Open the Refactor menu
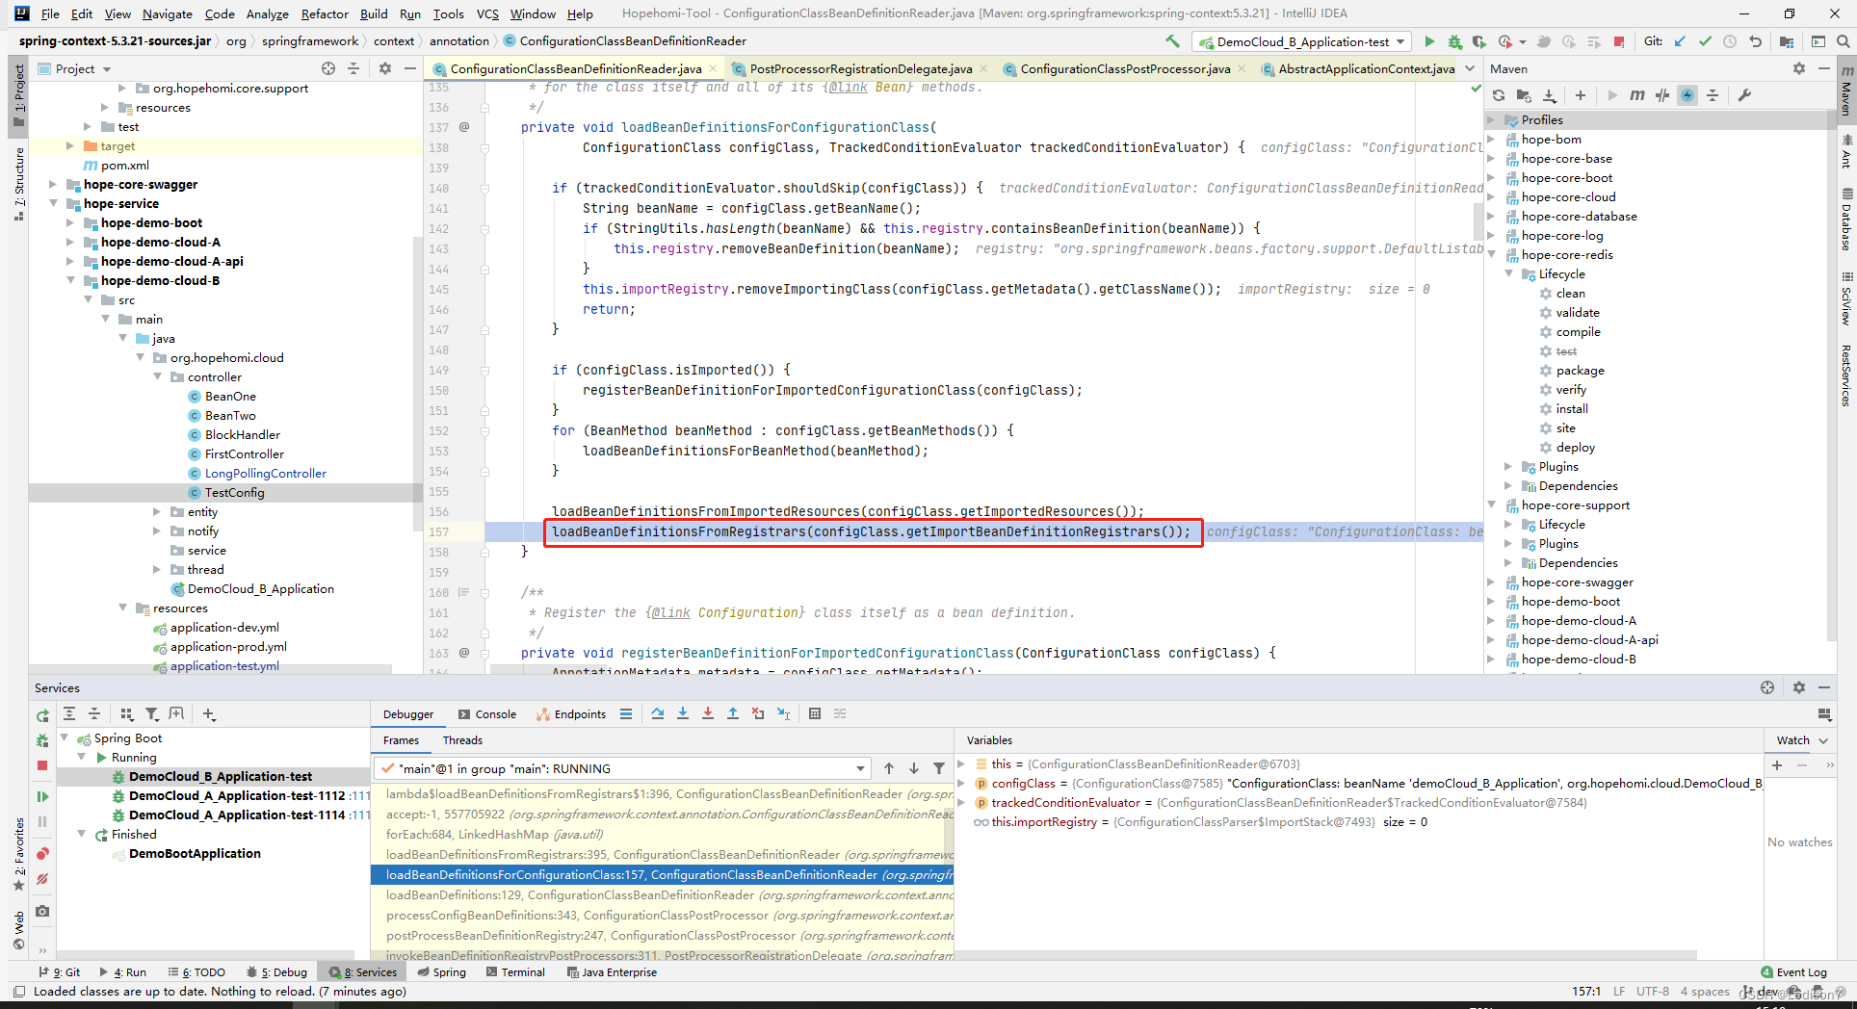The width and height of the screenshot is (1857, 1009). coord(325,13)
